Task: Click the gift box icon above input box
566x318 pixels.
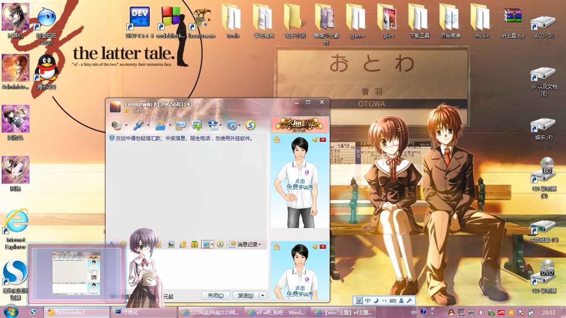Action: [x=194, y=245]
